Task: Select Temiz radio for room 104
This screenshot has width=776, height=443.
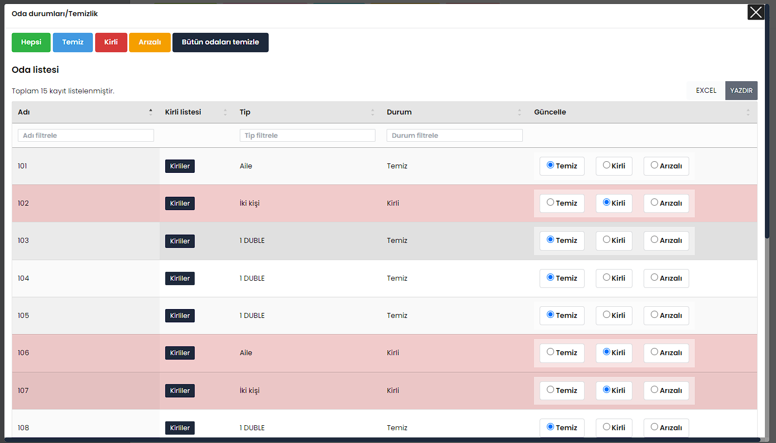Action: pyautogui.click(x=550, y=277)
